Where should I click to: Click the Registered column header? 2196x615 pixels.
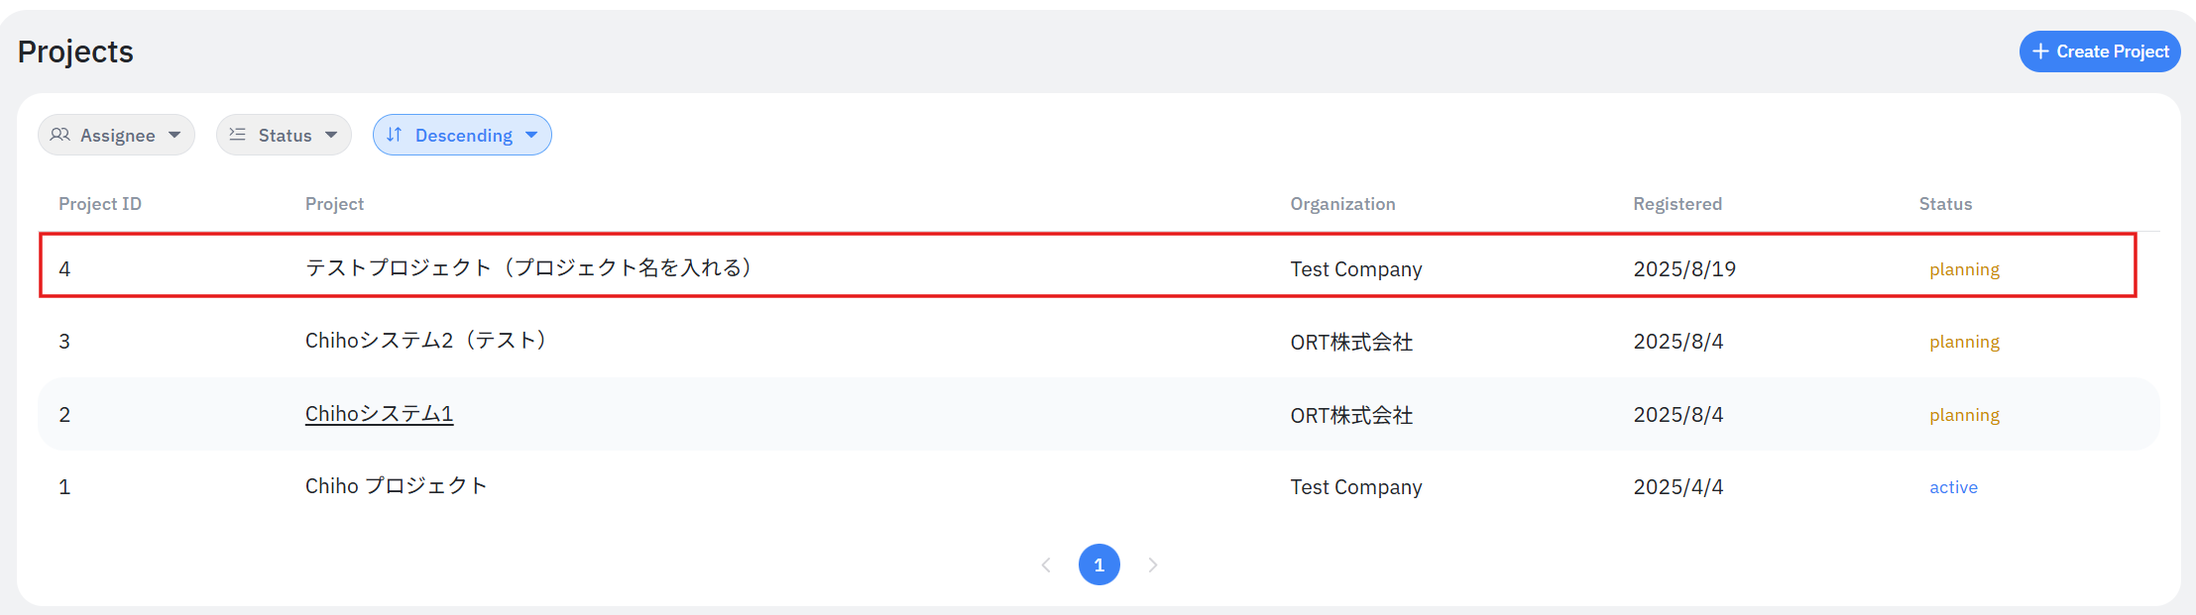[1677, 204]
